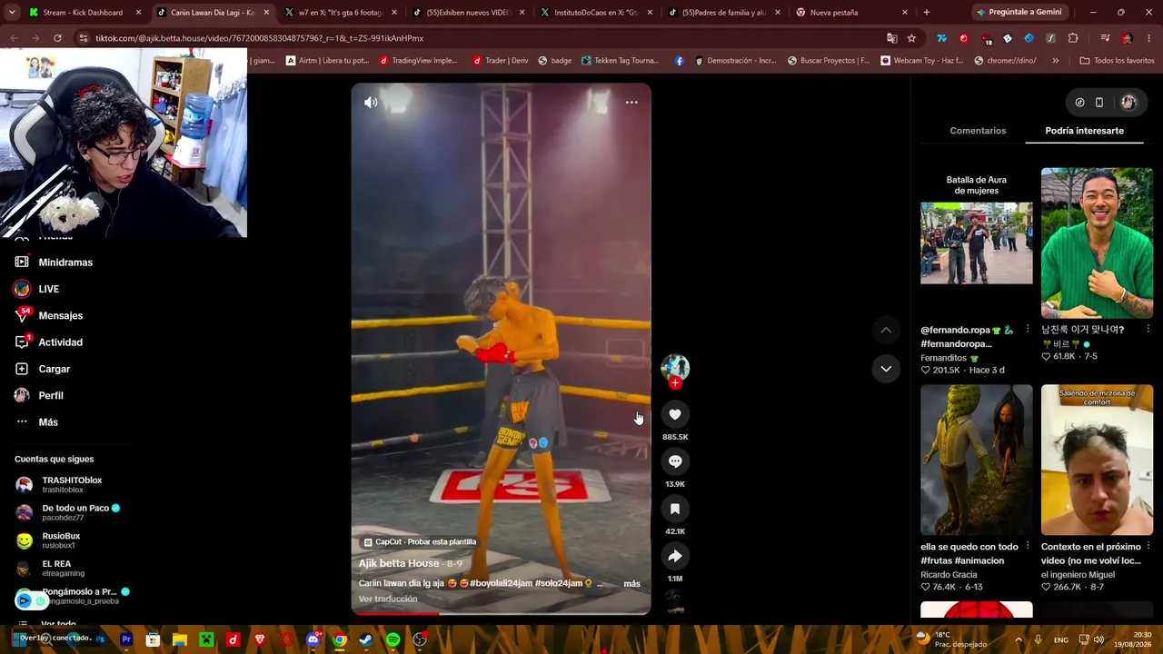Bookmark the video with 42.1K saves
Viewport: 1163px width, 654px height.
point(675,509)
